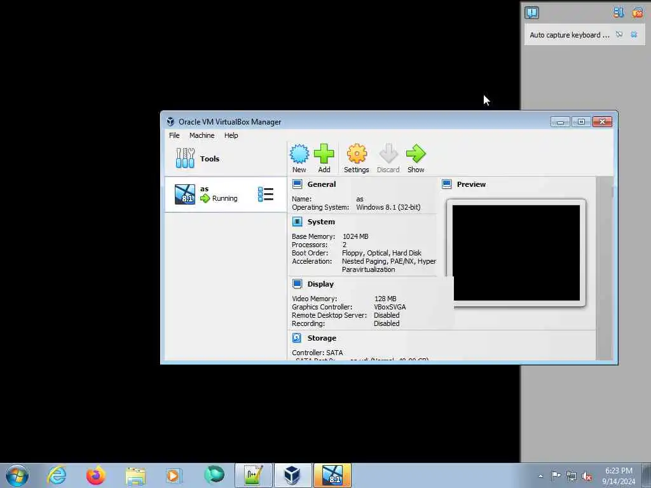Image resolution: width=651 pixels, height=488 pixels.
Task: Dismiss the Auto capture keyboard notification
Action: pyautogui.click(x=634, y=34)
